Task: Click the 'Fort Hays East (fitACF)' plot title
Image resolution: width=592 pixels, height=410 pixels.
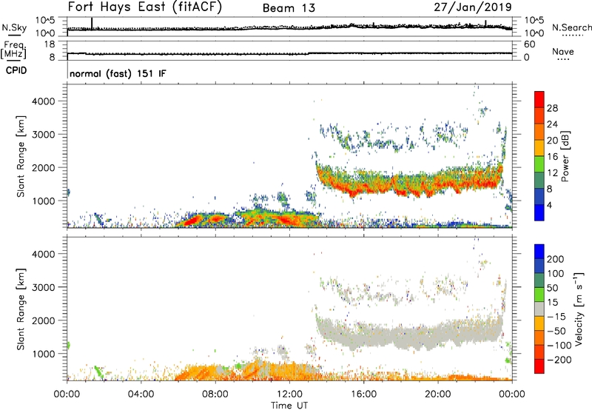Action: point(145,7)
